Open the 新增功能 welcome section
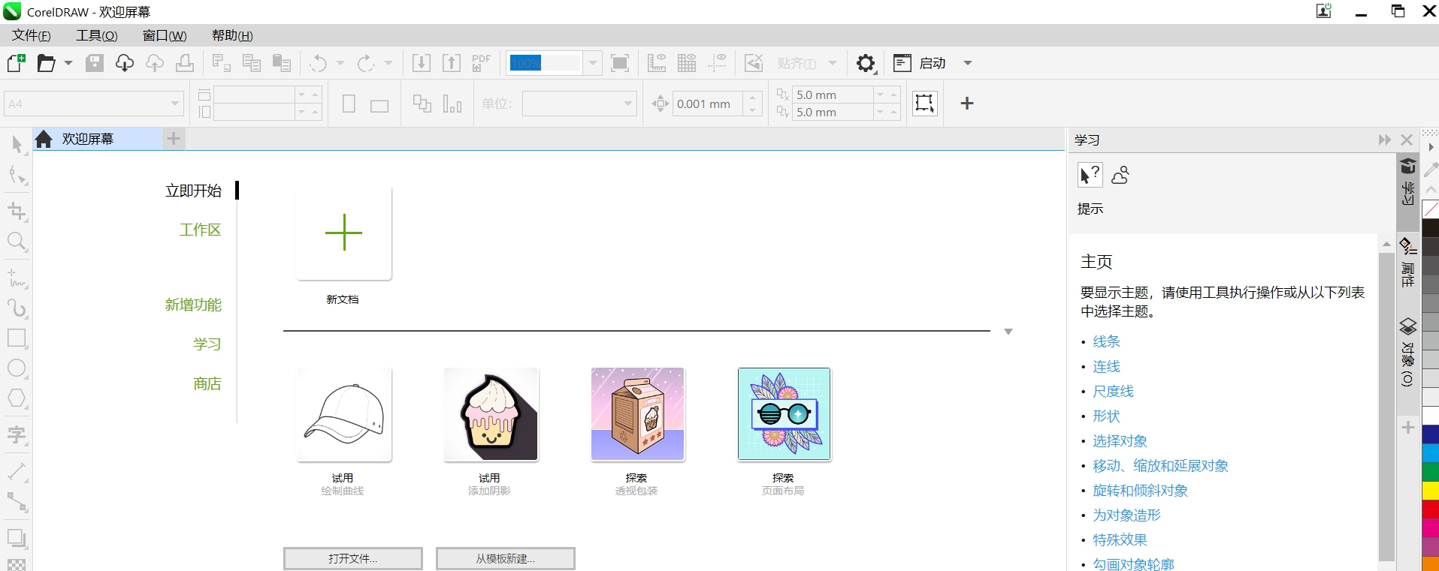Screen dimensions: 1439x571 [193, 305]
